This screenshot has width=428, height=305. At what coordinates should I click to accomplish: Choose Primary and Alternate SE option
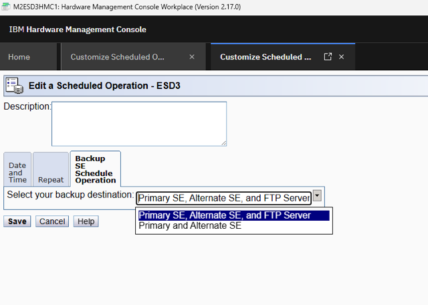[190, 226]
